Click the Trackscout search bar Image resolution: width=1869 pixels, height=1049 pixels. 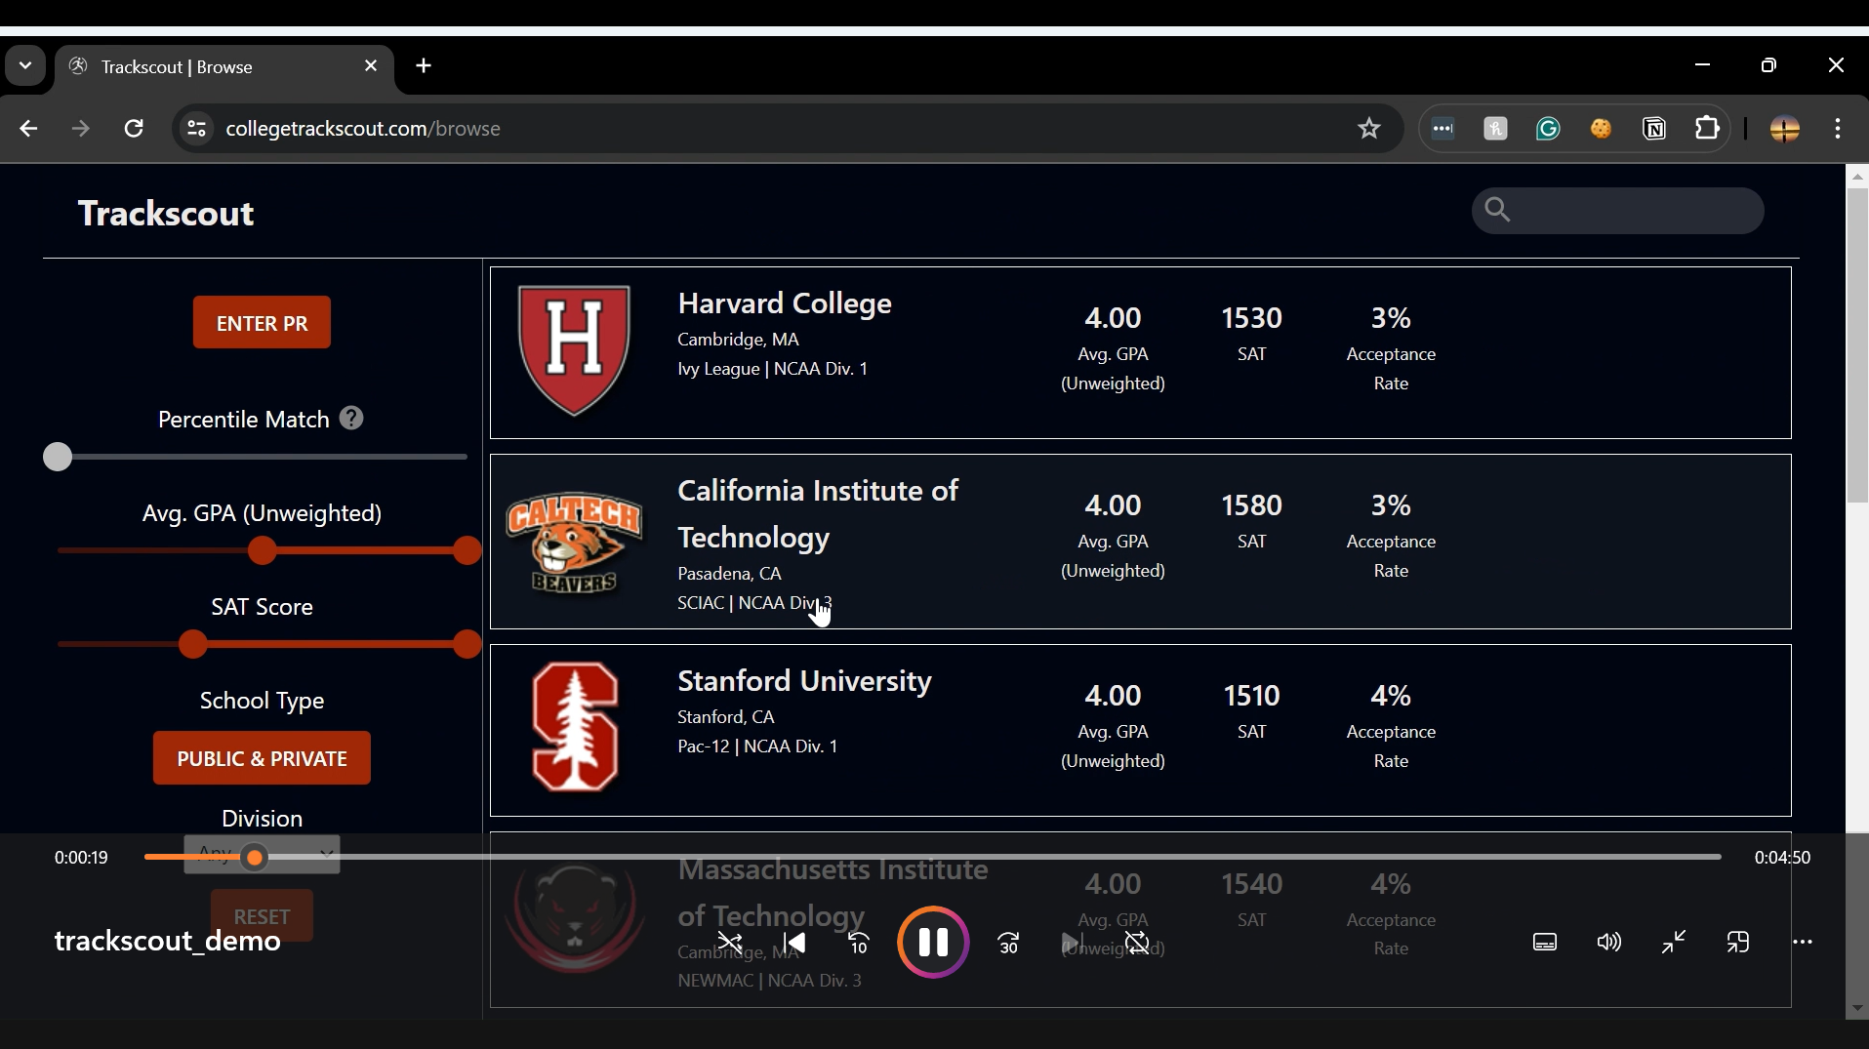point(1617,211)
